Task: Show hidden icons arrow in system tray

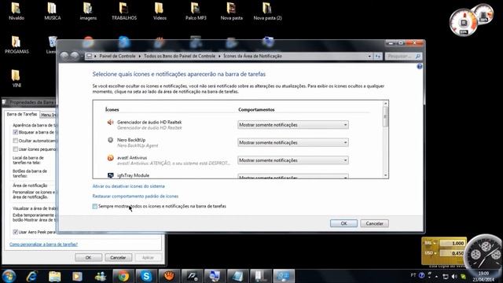Action: [437, 276]
